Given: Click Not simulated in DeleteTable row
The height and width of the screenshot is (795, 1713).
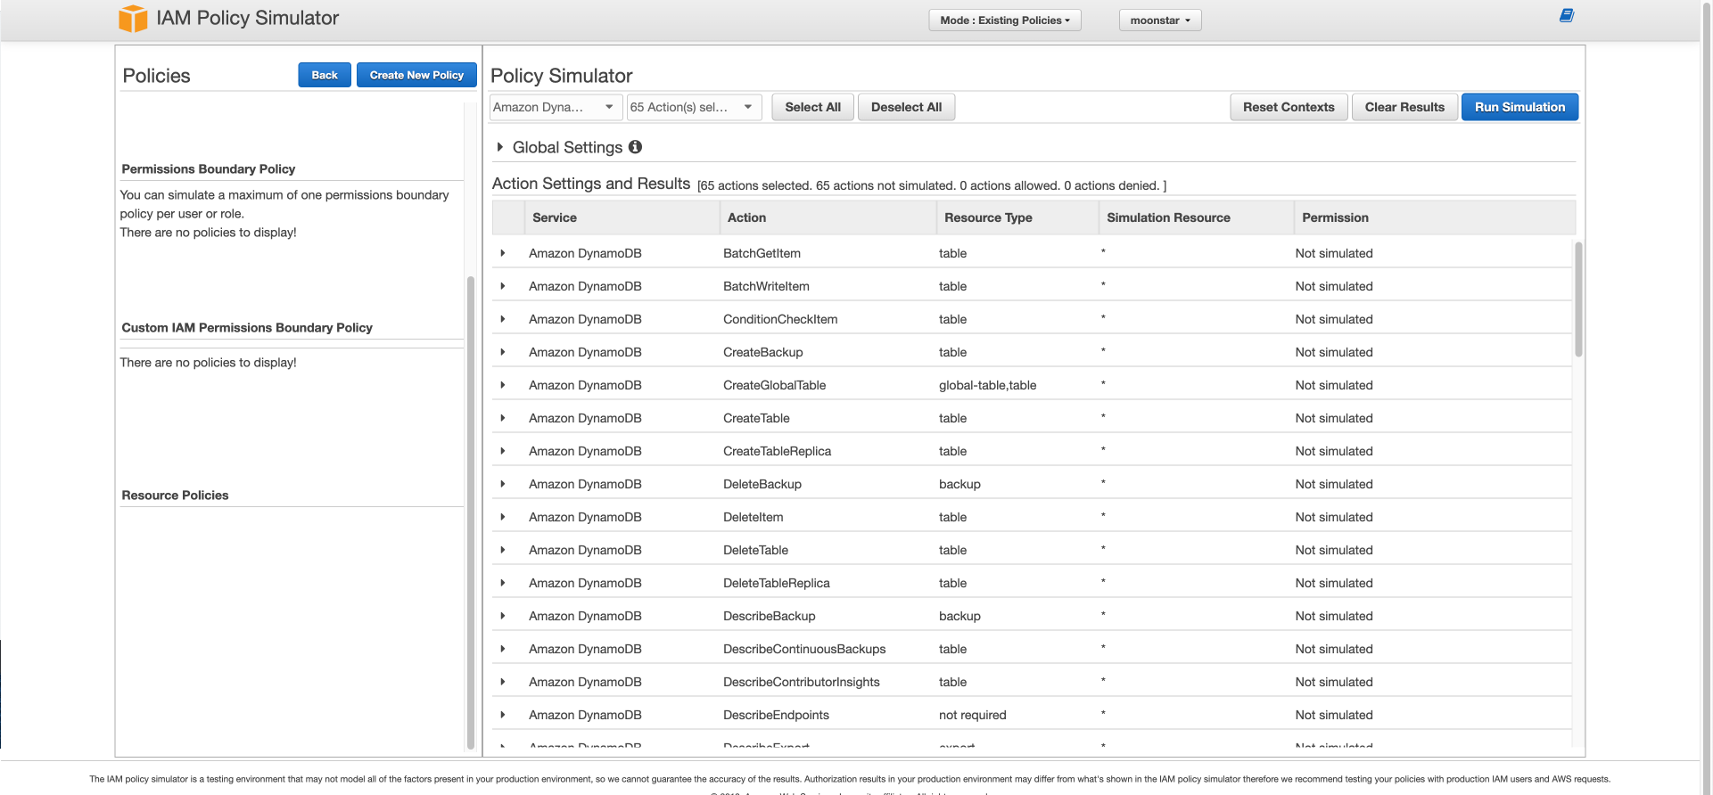Looking at the screenshot, I should (x=1334, y=550).
